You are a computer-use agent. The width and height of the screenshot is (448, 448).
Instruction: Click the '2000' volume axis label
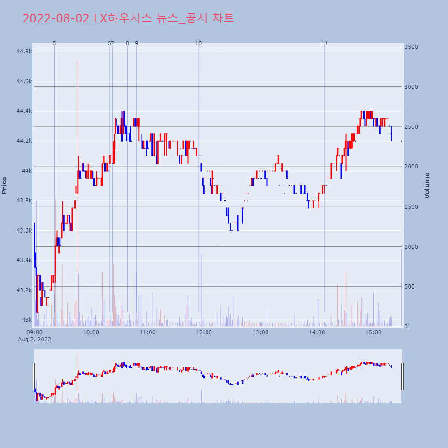coord(411,167)
